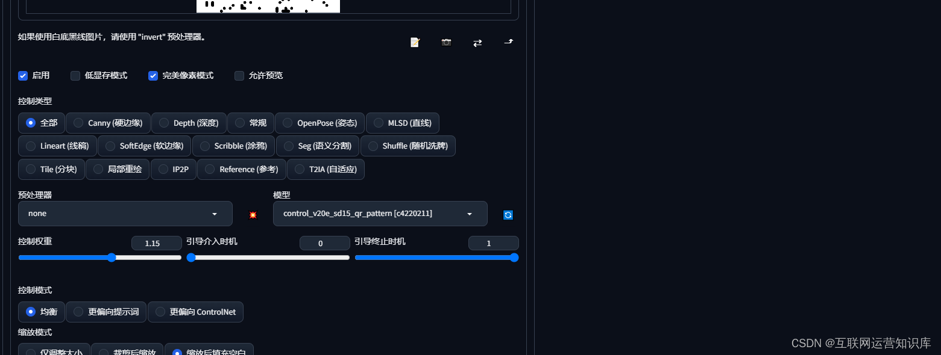Image resolution: width=941 pixels, height=355 pixels.
Task: Select Scribble (涂鸦) control type
Action: [x=233, y=146]
